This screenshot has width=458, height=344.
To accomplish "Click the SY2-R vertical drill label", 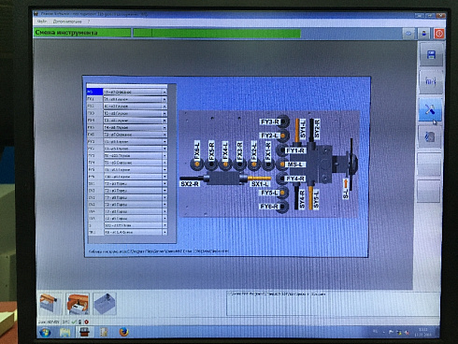I will (317, 128).
